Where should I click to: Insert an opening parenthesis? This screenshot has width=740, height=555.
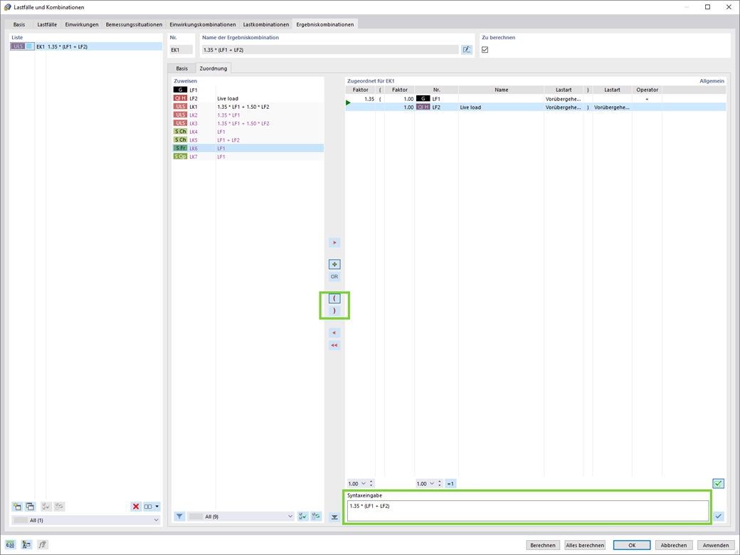pos(334,298)
